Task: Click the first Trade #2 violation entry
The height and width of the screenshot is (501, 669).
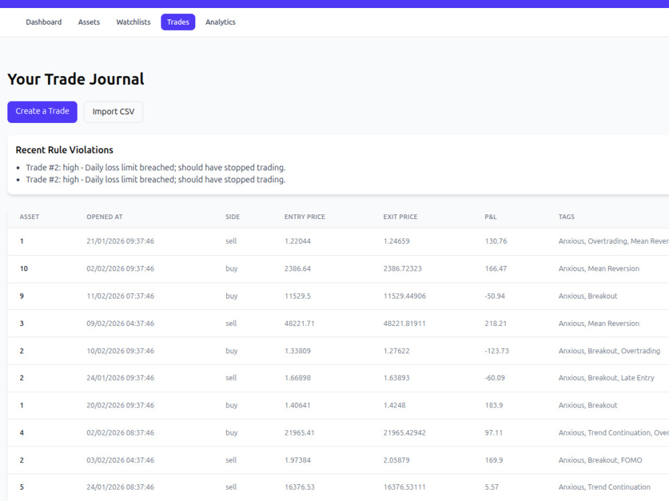Action: coord(156,168)
